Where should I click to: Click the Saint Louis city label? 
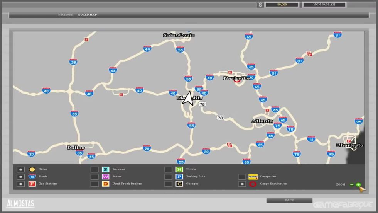179,35
